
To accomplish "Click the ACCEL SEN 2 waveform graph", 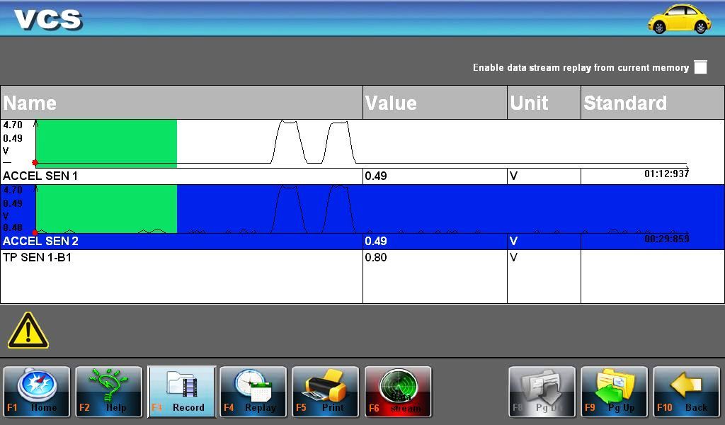I will (x=362, y=209).
